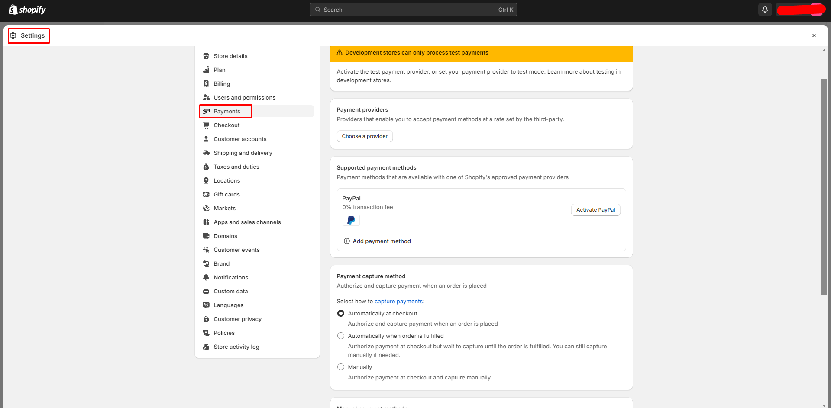Open the notifications bell icon
Screen dimensions: 831x408
pyautogui.click(x=765, y=10)
